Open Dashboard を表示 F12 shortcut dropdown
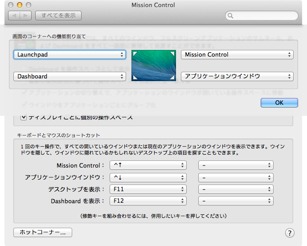This screenshot has height=246, width=307. 148,201
